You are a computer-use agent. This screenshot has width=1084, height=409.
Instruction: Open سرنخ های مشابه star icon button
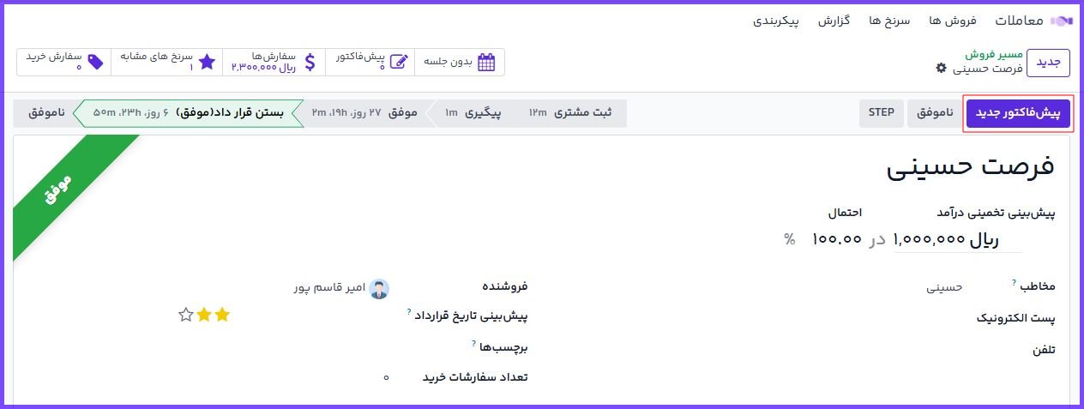click(207, 62)
